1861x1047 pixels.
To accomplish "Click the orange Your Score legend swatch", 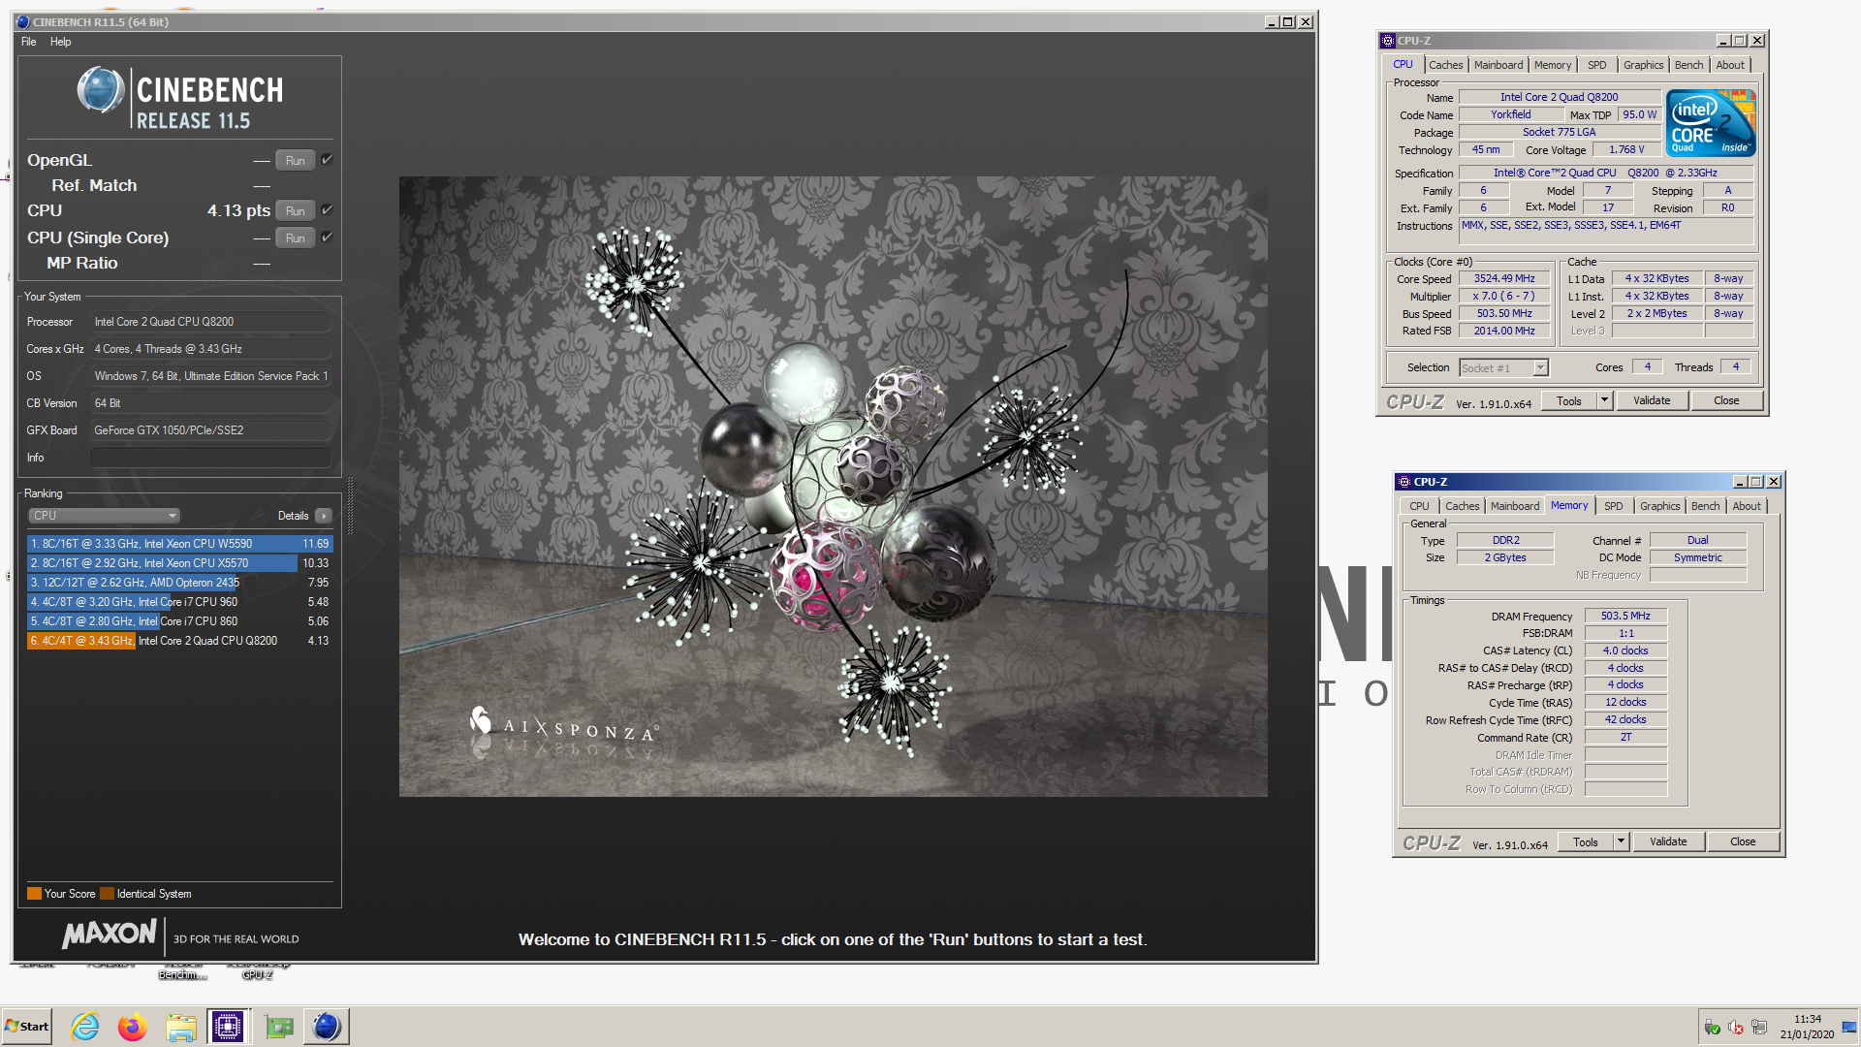I will pos(34,894).
